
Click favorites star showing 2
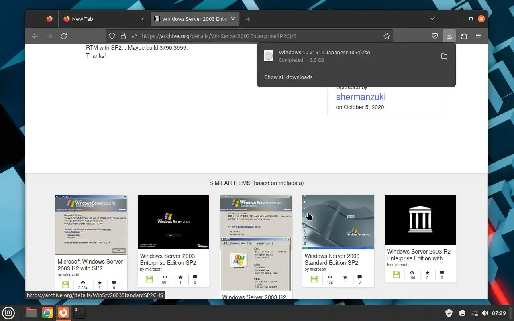pyautogui.click(x=427, y=272)
